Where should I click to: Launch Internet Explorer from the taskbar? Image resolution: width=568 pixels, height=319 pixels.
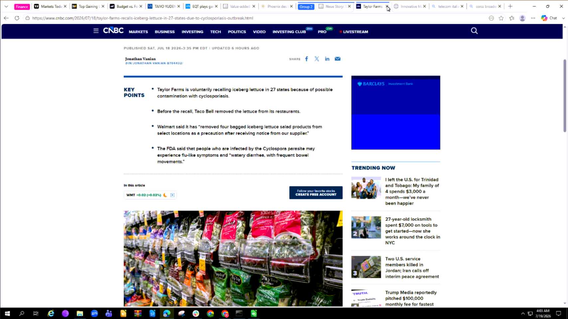51,313
